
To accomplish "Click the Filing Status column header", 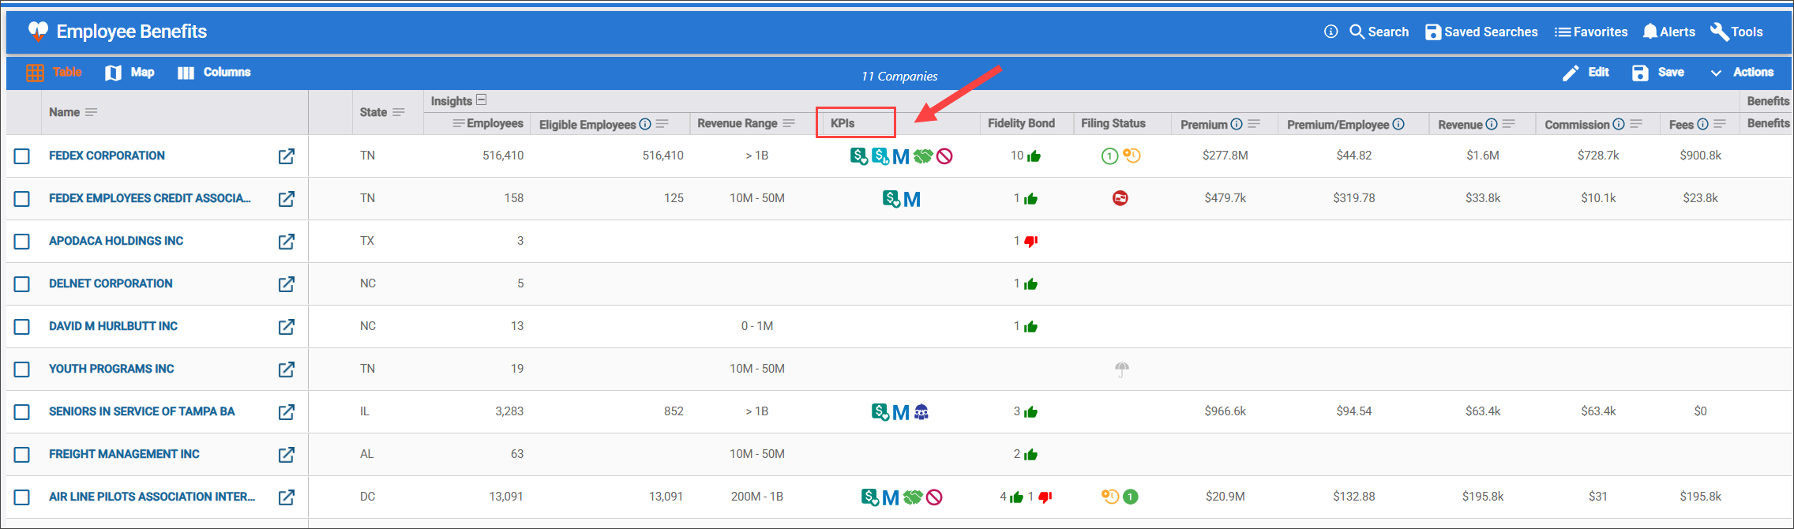I will point(1113,123).
